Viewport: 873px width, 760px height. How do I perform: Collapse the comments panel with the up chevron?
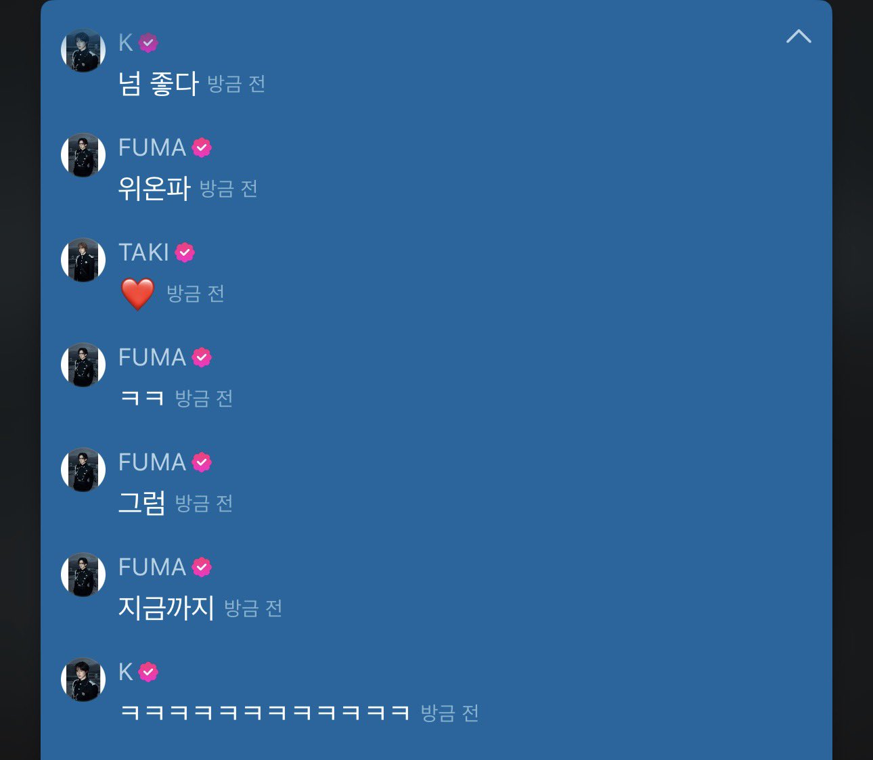[x=799, y=36]
